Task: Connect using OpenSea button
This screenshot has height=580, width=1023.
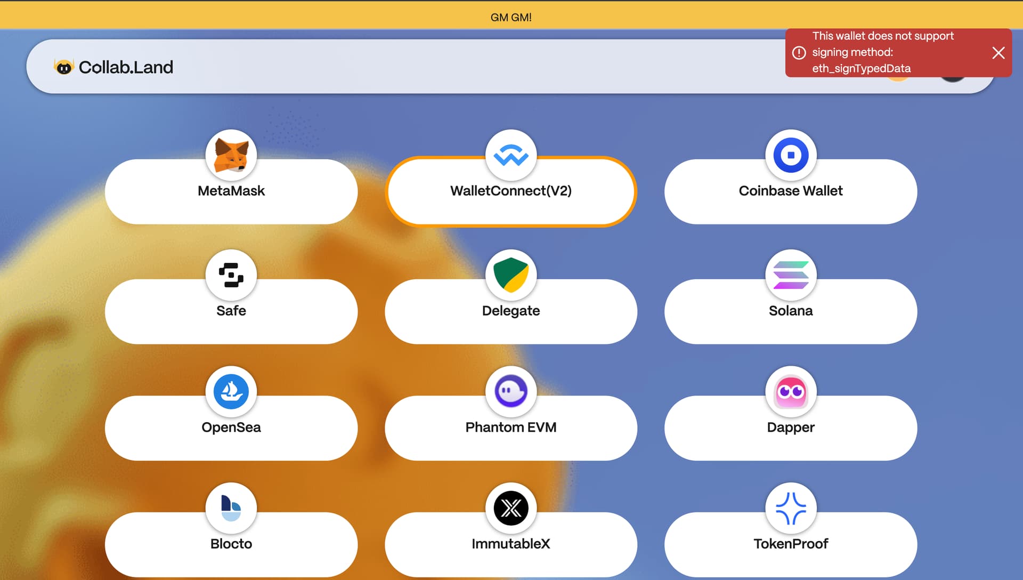Action: 231,428
